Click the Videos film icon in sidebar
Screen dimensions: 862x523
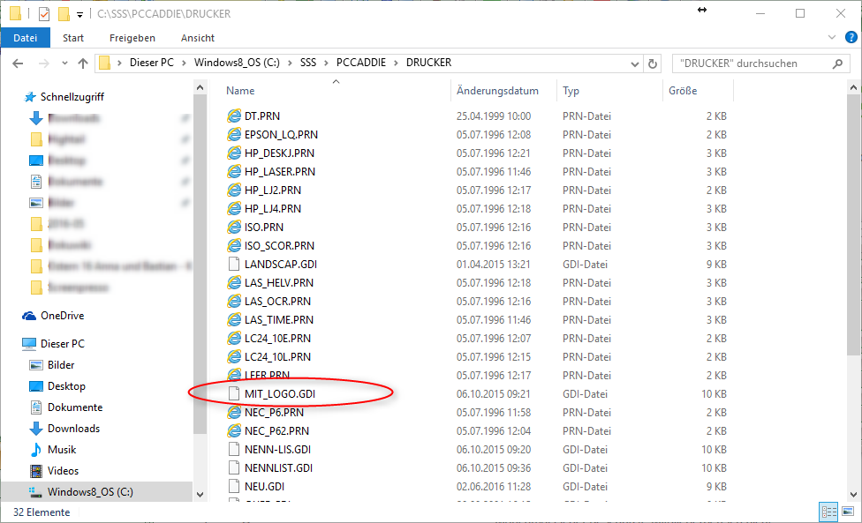point(36,471)
